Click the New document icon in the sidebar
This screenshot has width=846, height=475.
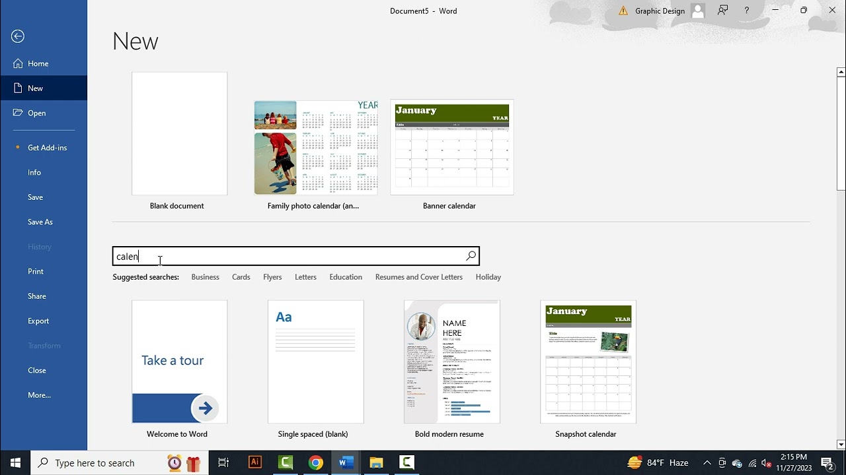click(18, 88)
